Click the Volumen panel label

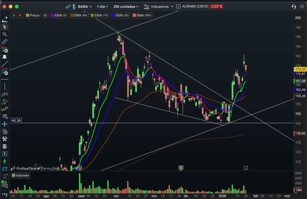pyautogui.click(x=21, y=175)
